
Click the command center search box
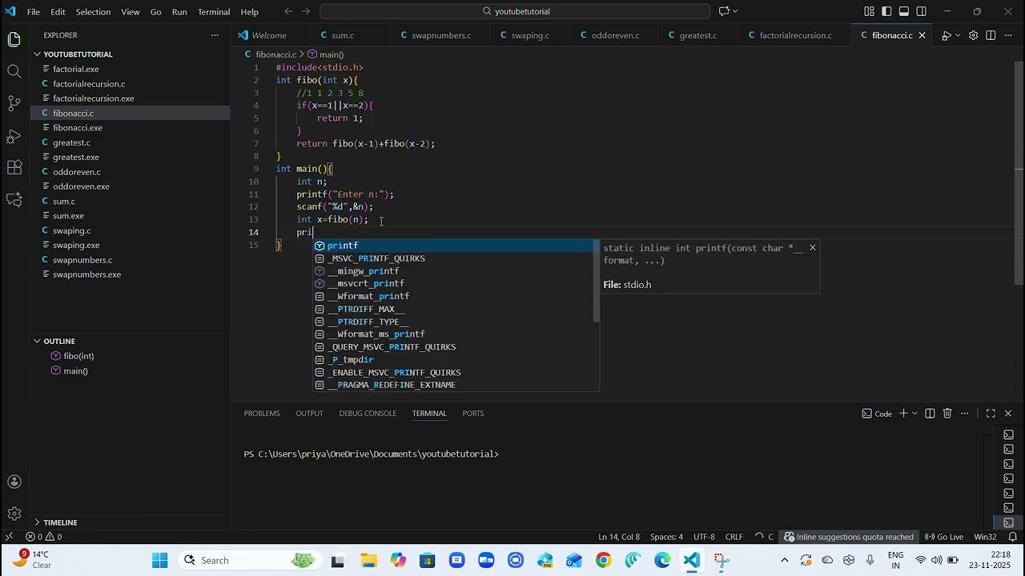(515, 11)
